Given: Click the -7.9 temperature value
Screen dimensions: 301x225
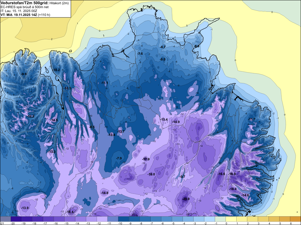Looking at the screenshot, I should click(x=119, y=158).
